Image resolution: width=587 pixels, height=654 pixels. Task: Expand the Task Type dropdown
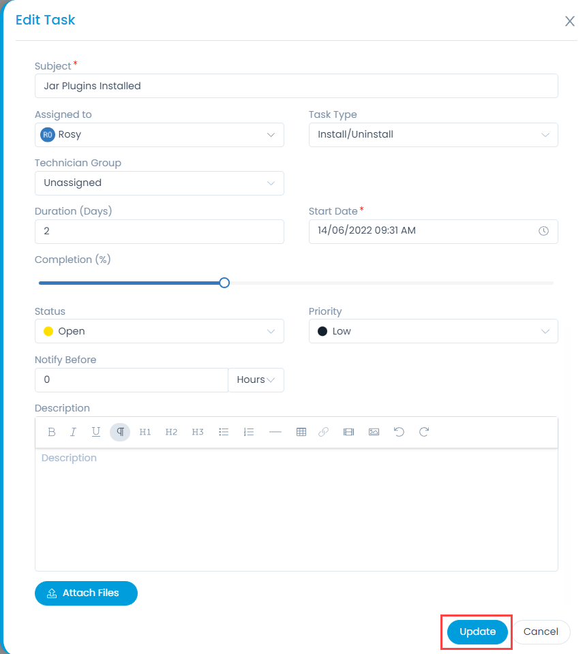(x=433, y=135)
